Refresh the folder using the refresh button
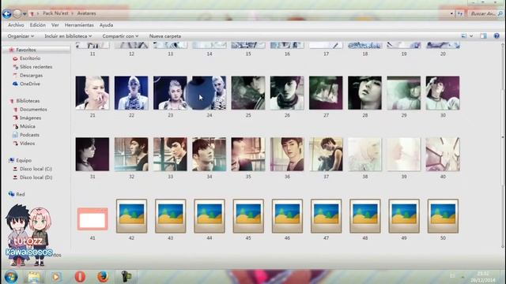This screenshot has height=284, width=506. (460, 13)
